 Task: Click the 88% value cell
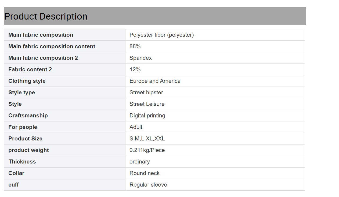click(x=135, y=46)
